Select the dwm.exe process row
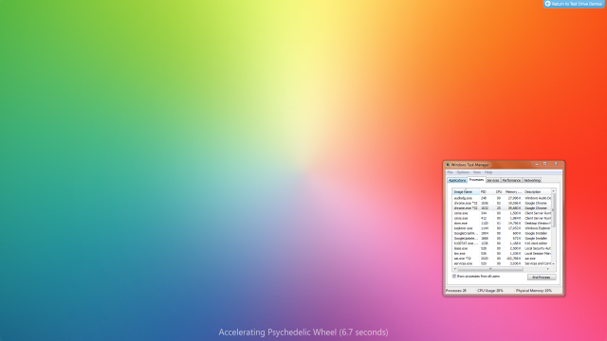Screen dimensions: 607x341 click(x=502, y=224)
